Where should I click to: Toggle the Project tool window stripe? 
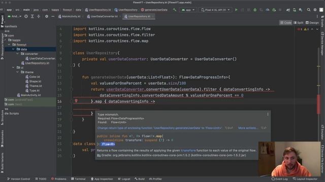tap(2, 21)
